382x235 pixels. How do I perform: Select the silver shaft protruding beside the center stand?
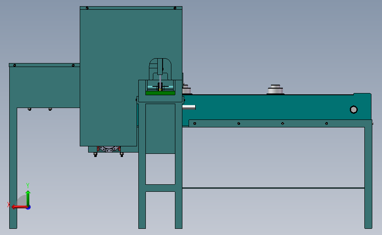pos(189,107)
